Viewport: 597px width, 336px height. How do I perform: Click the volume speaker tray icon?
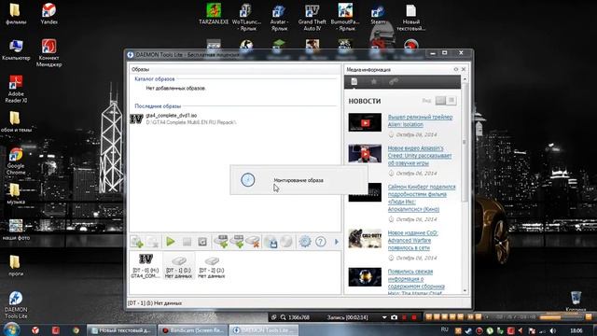pos(553,330)
